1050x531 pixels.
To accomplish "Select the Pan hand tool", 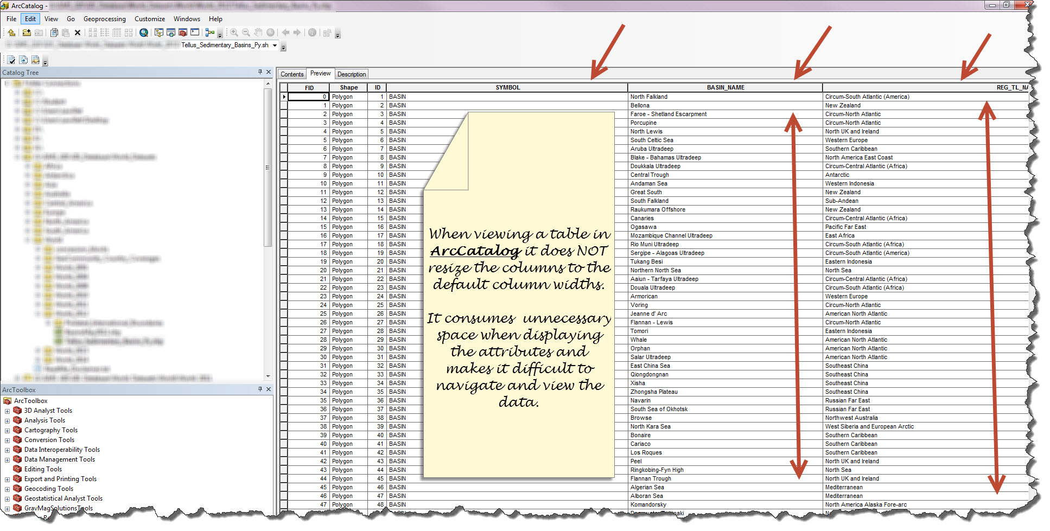I will pos(258,33).
